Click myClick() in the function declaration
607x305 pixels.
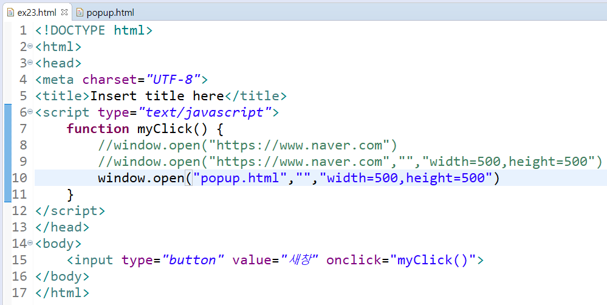173,129
